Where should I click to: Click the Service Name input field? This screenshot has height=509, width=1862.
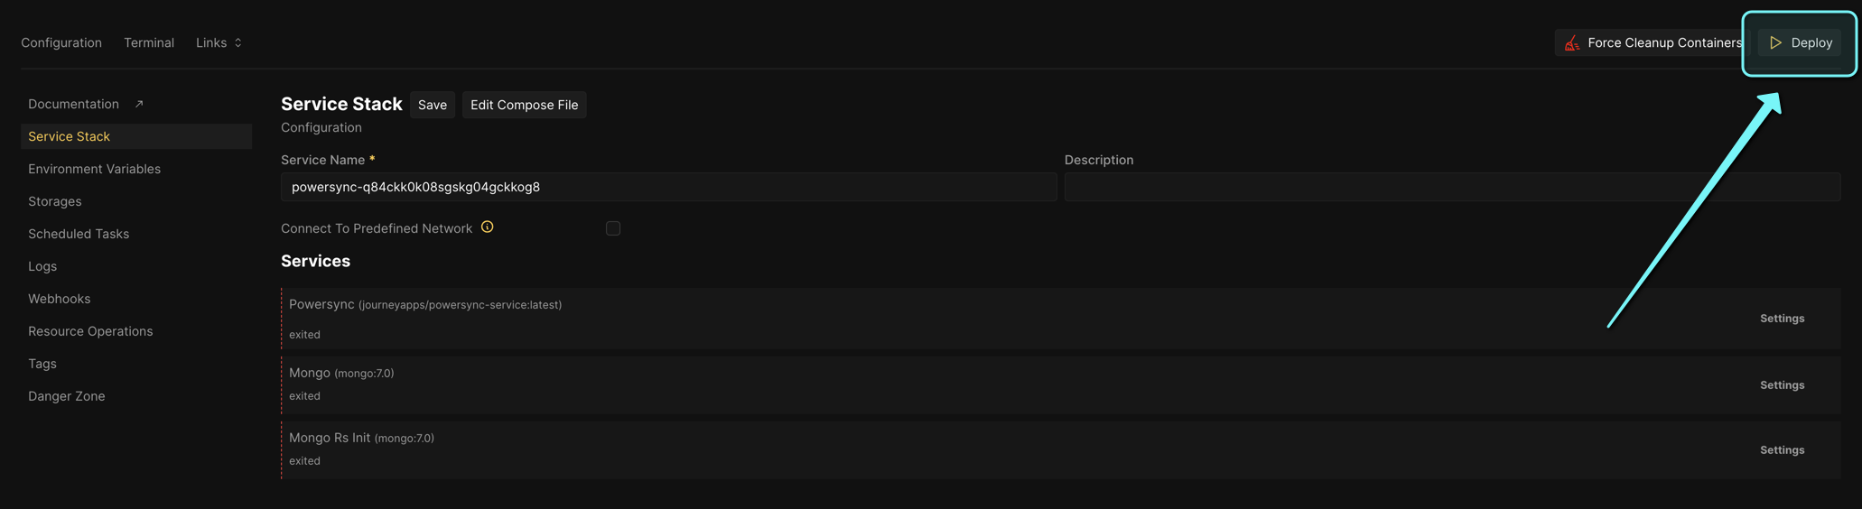(669, 187)
